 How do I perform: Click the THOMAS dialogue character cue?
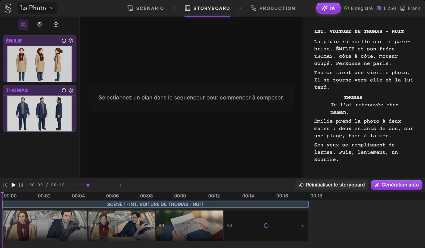[353, 98]
